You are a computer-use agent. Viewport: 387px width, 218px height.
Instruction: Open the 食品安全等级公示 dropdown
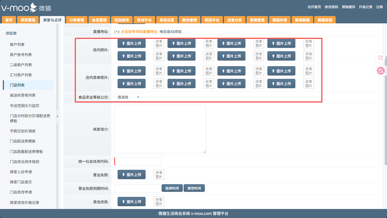click(128, 97)
